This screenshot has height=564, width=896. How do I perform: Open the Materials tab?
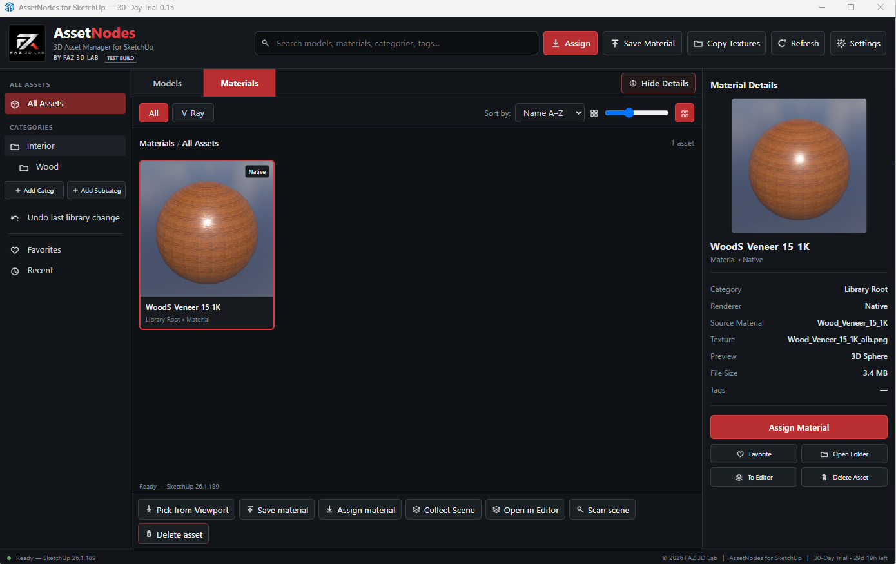239,83
